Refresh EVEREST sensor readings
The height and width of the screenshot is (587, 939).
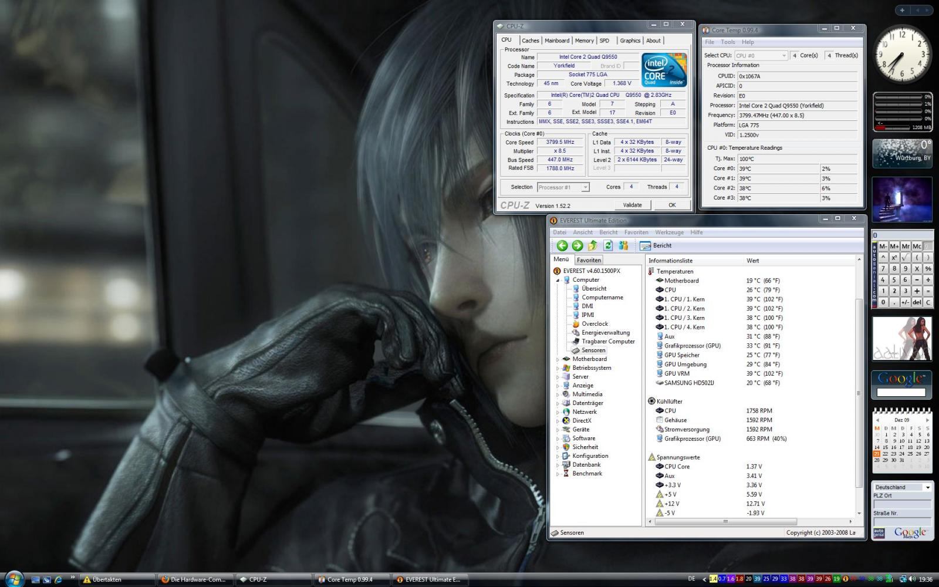point(608,246)
